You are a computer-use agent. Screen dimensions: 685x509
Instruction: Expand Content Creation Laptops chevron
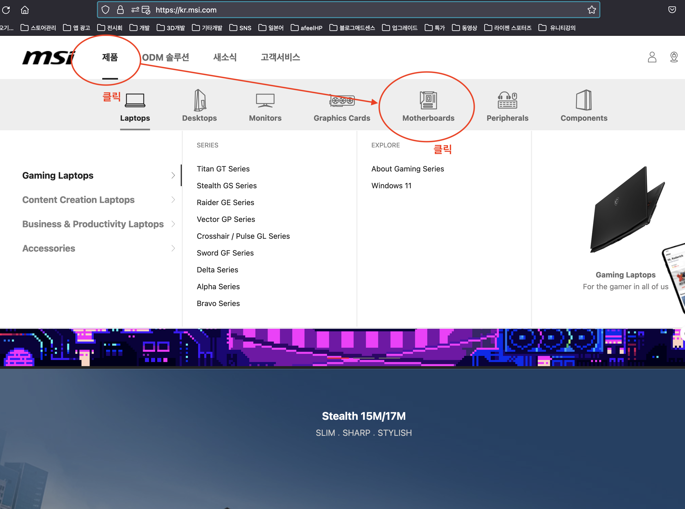[173, 200]
